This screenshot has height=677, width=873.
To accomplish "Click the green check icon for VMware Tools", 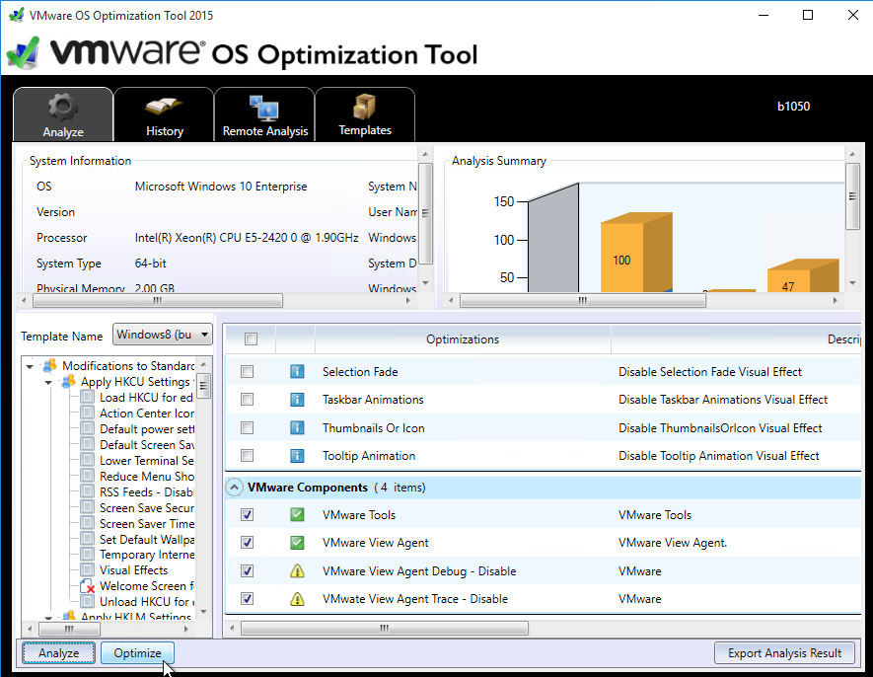I will click(x=297, y=515).
